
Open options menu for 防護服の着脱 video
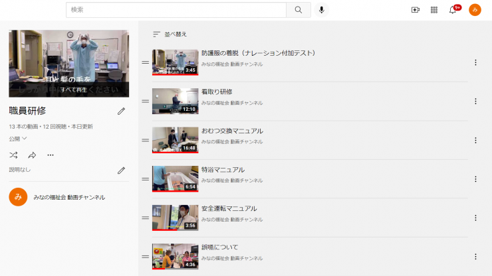475,62
